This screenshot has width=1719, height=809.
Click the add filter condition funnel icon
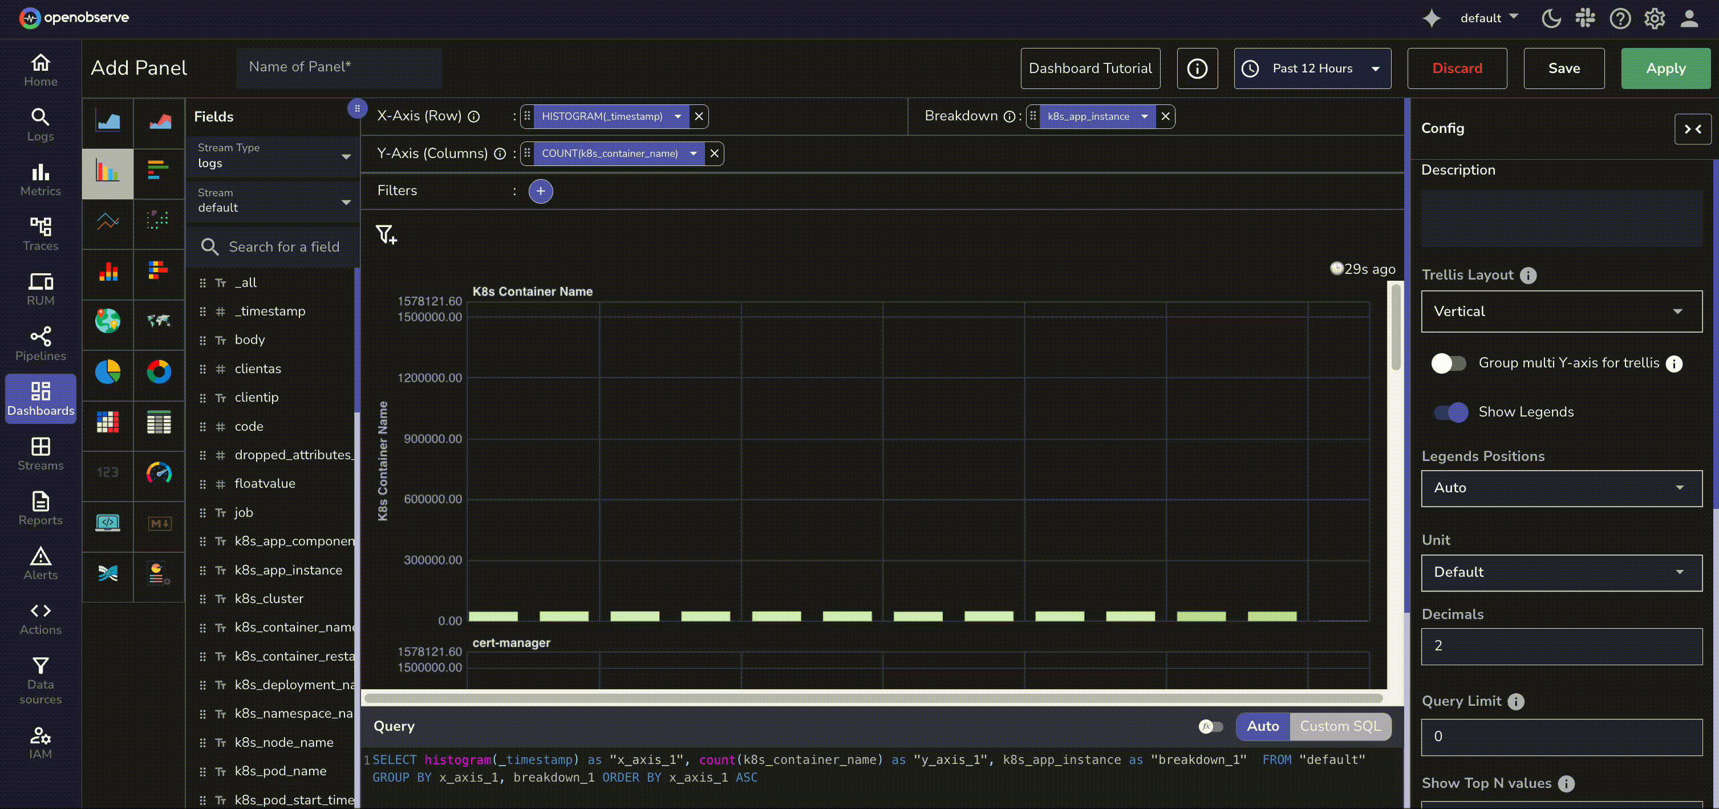(x=386, y=234)
